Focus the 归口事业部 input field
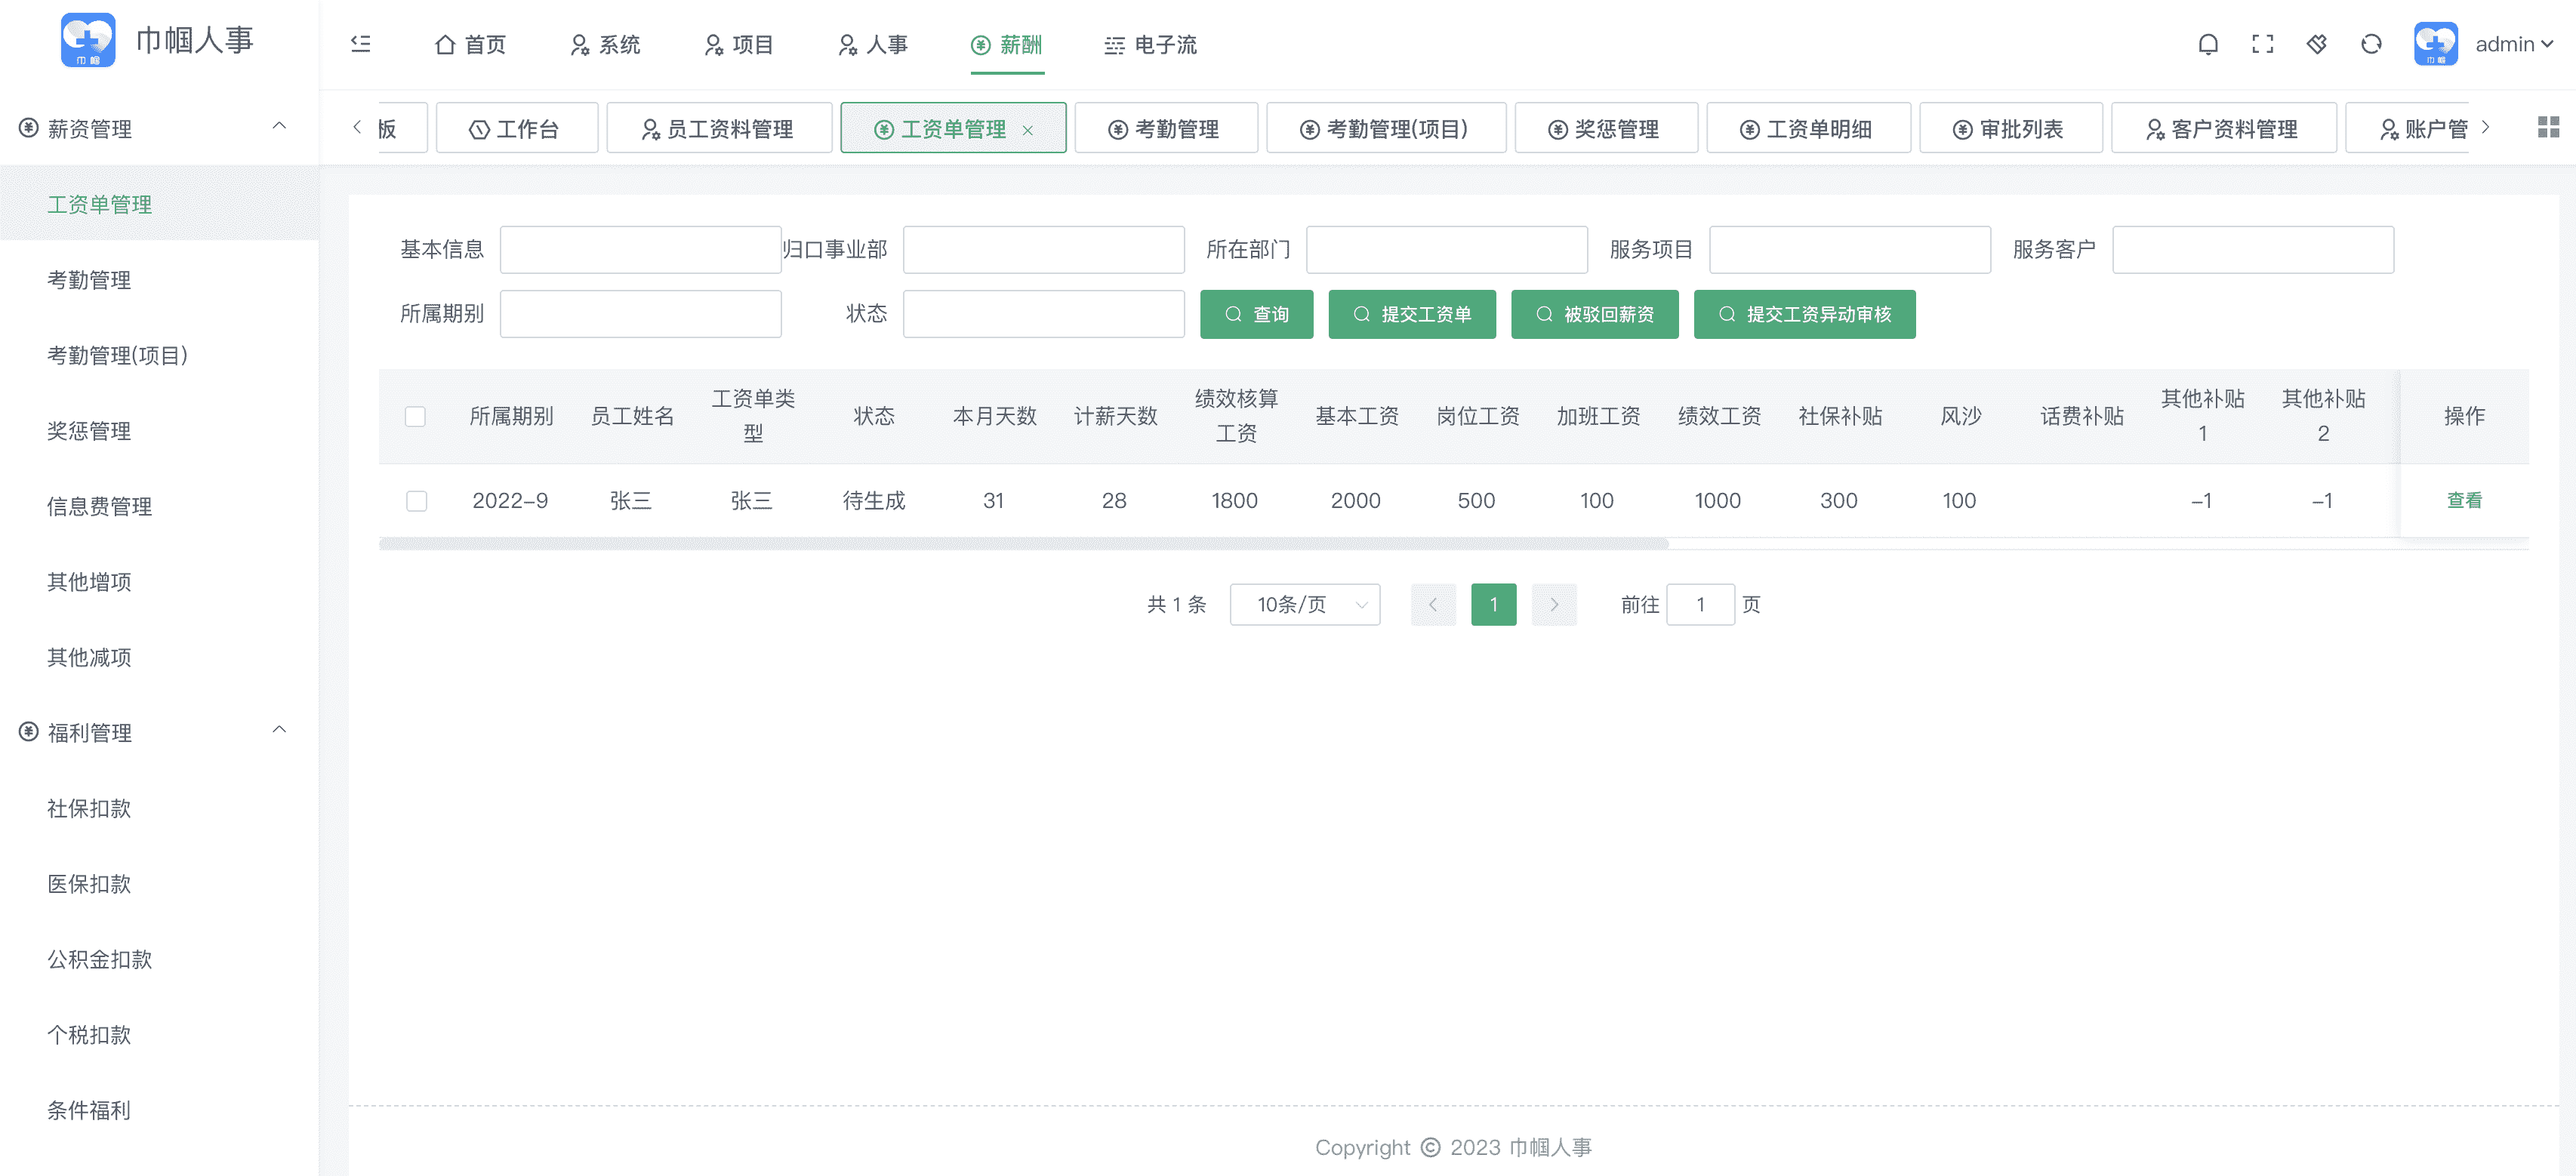The width and height of the screenshot is (2576, 1176). [x=1043, y=249]
